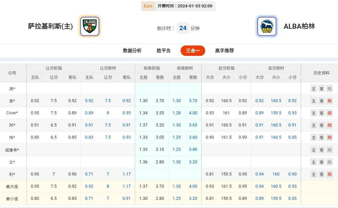This screenshot has height=208, width=338.
Task: Click the Euro league label
Action: click(148, 6)
